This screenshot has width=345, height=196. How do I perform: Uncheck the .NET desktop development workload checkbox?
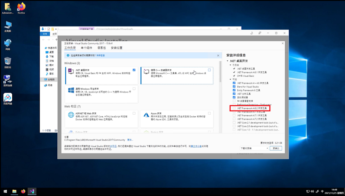coord(134,70)
